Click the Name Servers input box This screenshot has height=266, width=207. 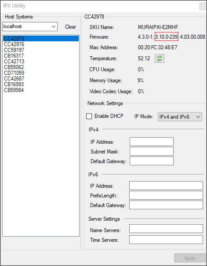click(166, 229)
